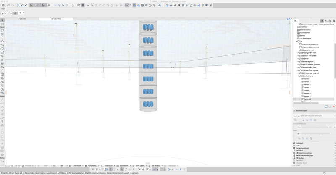Open Allgemeine Perspektive view
Image resolution: width=336 pixels, height=175 pixels.
pyautogui.click(x=310, y=44)
